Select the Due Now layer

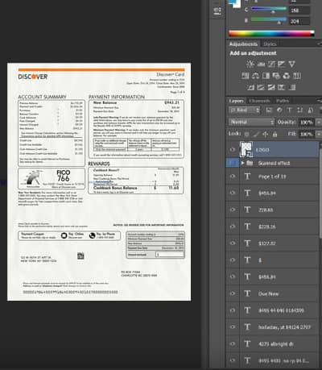pos(268,293)
